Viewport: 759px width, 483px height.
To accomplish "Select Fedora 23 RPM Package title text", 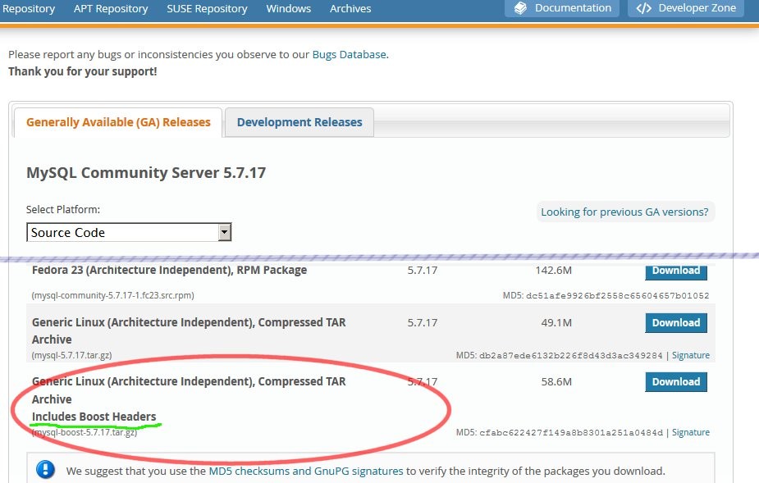I will tap(169, 270).
